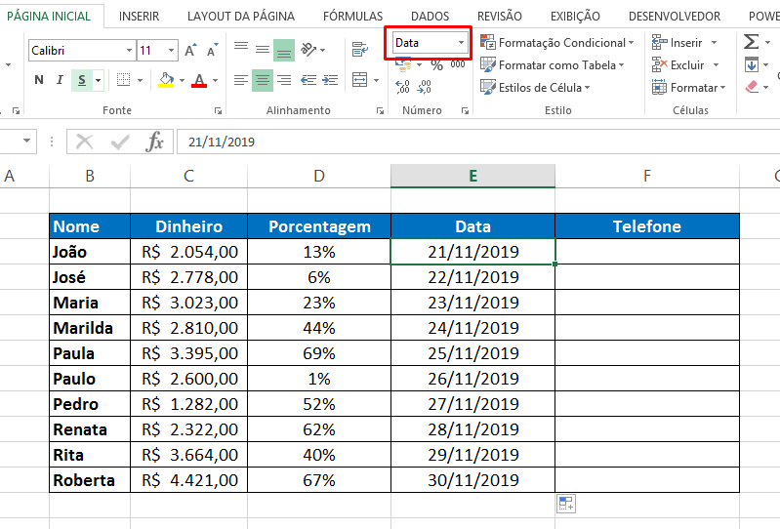Click AutoSum sigma icon
Image resolution: width=780 pixels, height=529 pixels.
751,42
